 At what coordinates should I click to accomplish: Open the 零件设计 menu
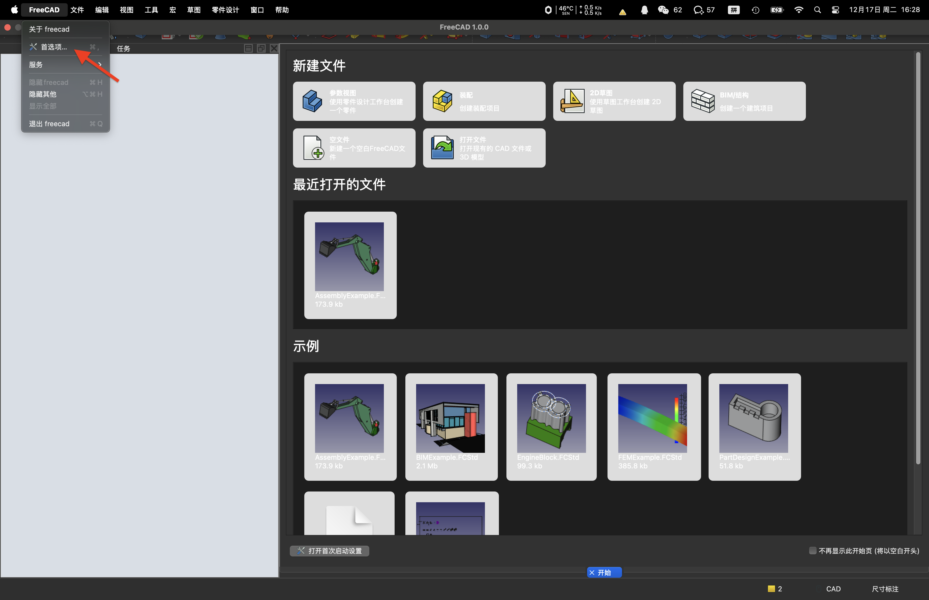tap(225, 10)
